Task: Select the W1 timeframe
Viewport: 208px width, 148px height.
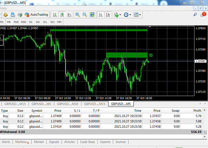Action: point(52,22)
